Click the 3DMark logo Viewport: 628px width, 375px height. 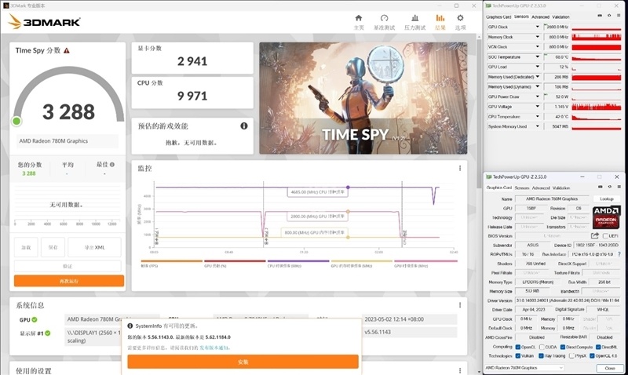coord(44,22)
